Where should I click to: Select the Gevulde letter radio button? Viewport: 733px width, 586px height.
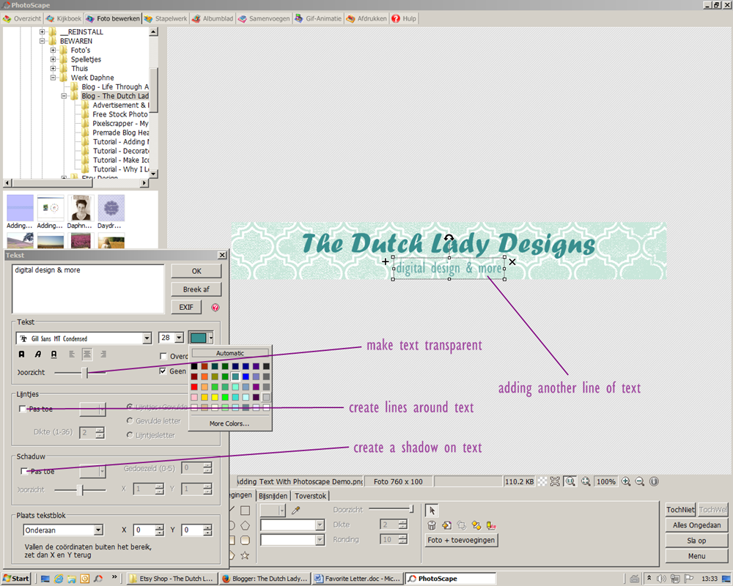pos(130,420)
